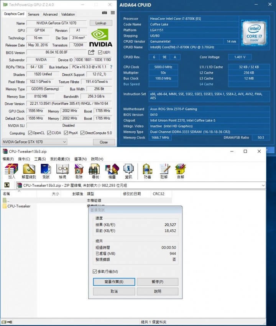
Task: Open the 選項(N) menu
Action: 80,159
